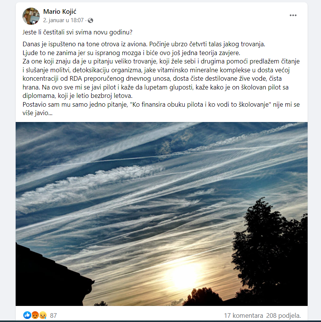Screen dimensions: 321x322
Task: Open the Mario Kojić profile name link
Action: tap(60, 11)
